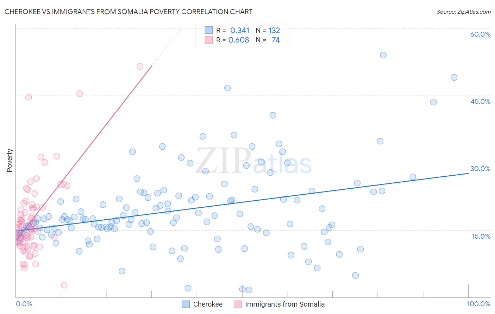The width and height of the screenshot is (495, 314).
Task: Select the sample count value 74
Action: click(x=276, y=40)
